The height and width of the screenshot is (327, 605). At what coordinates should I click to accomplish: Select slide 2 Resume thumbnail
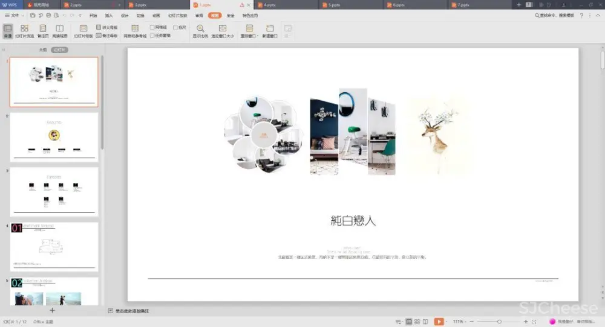pos(54,137)
